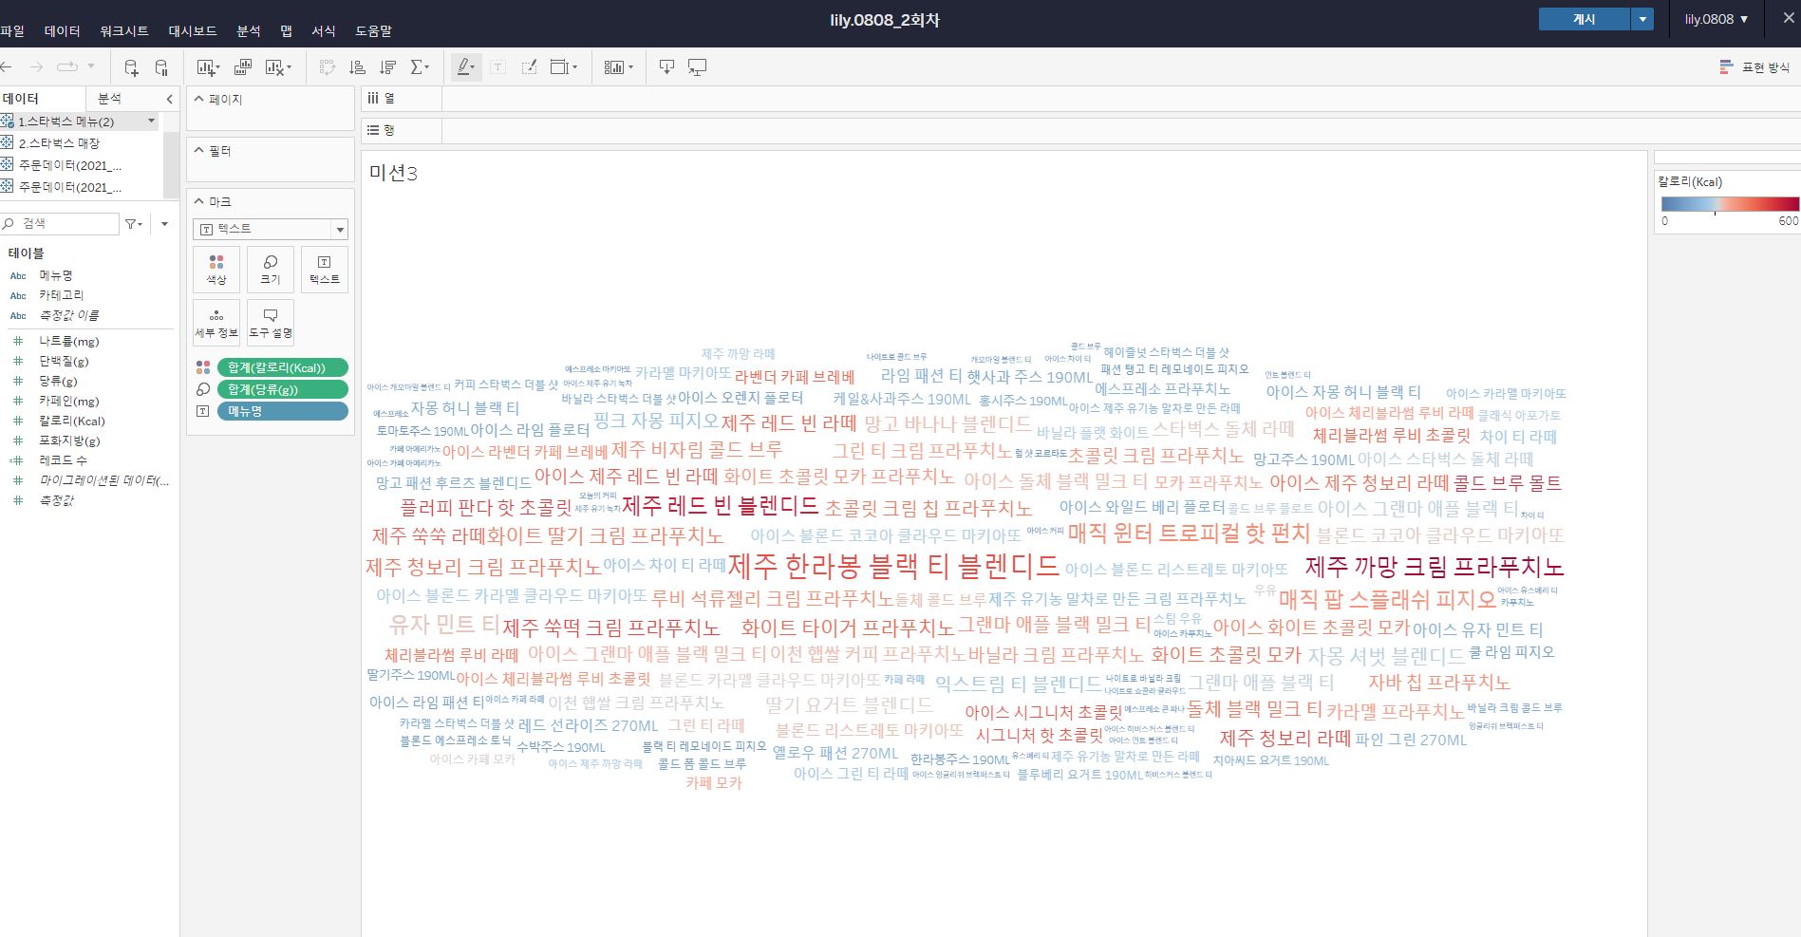Click the field filter funnel icon
Viewport: 1801px width, 937px height.
pos(131,224)
